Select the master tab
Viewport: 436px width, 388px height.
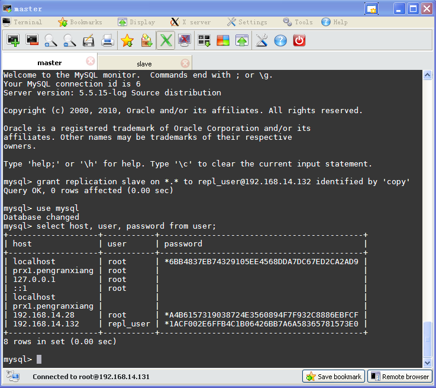pos(50,63)
